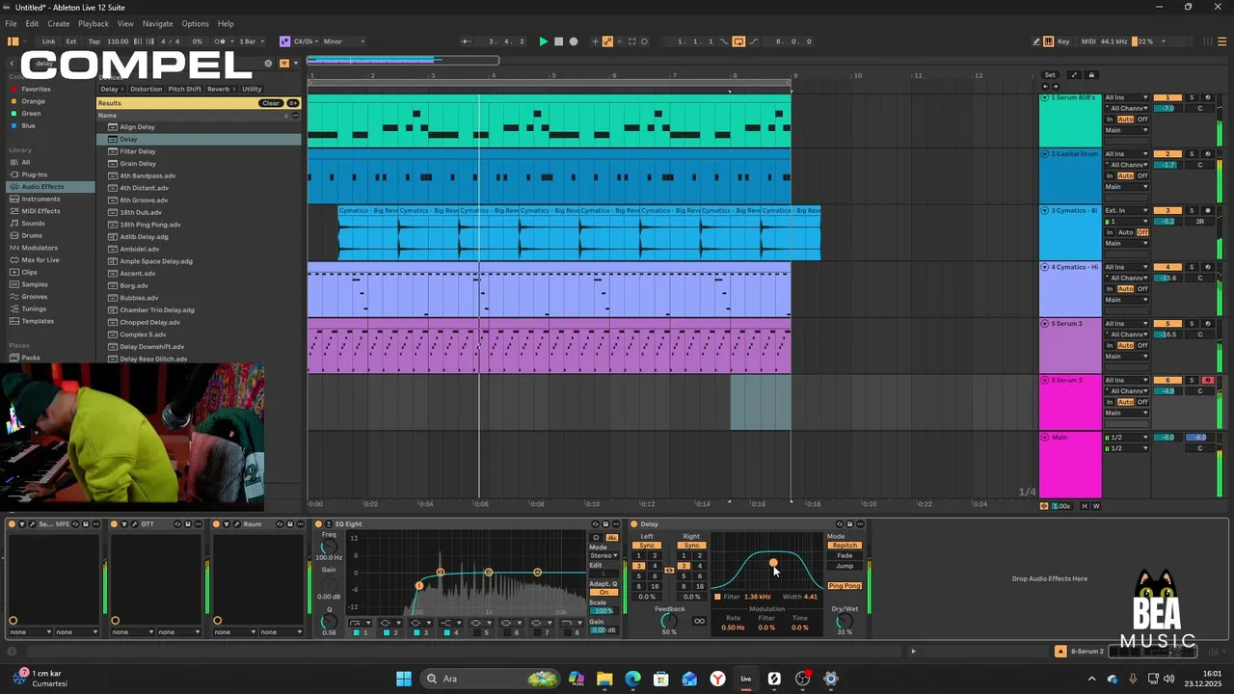This screenshot has width=1234, height=694.
Task: Disarm track 6 Serum 2 recording
Action: [x=1208, y=380]
